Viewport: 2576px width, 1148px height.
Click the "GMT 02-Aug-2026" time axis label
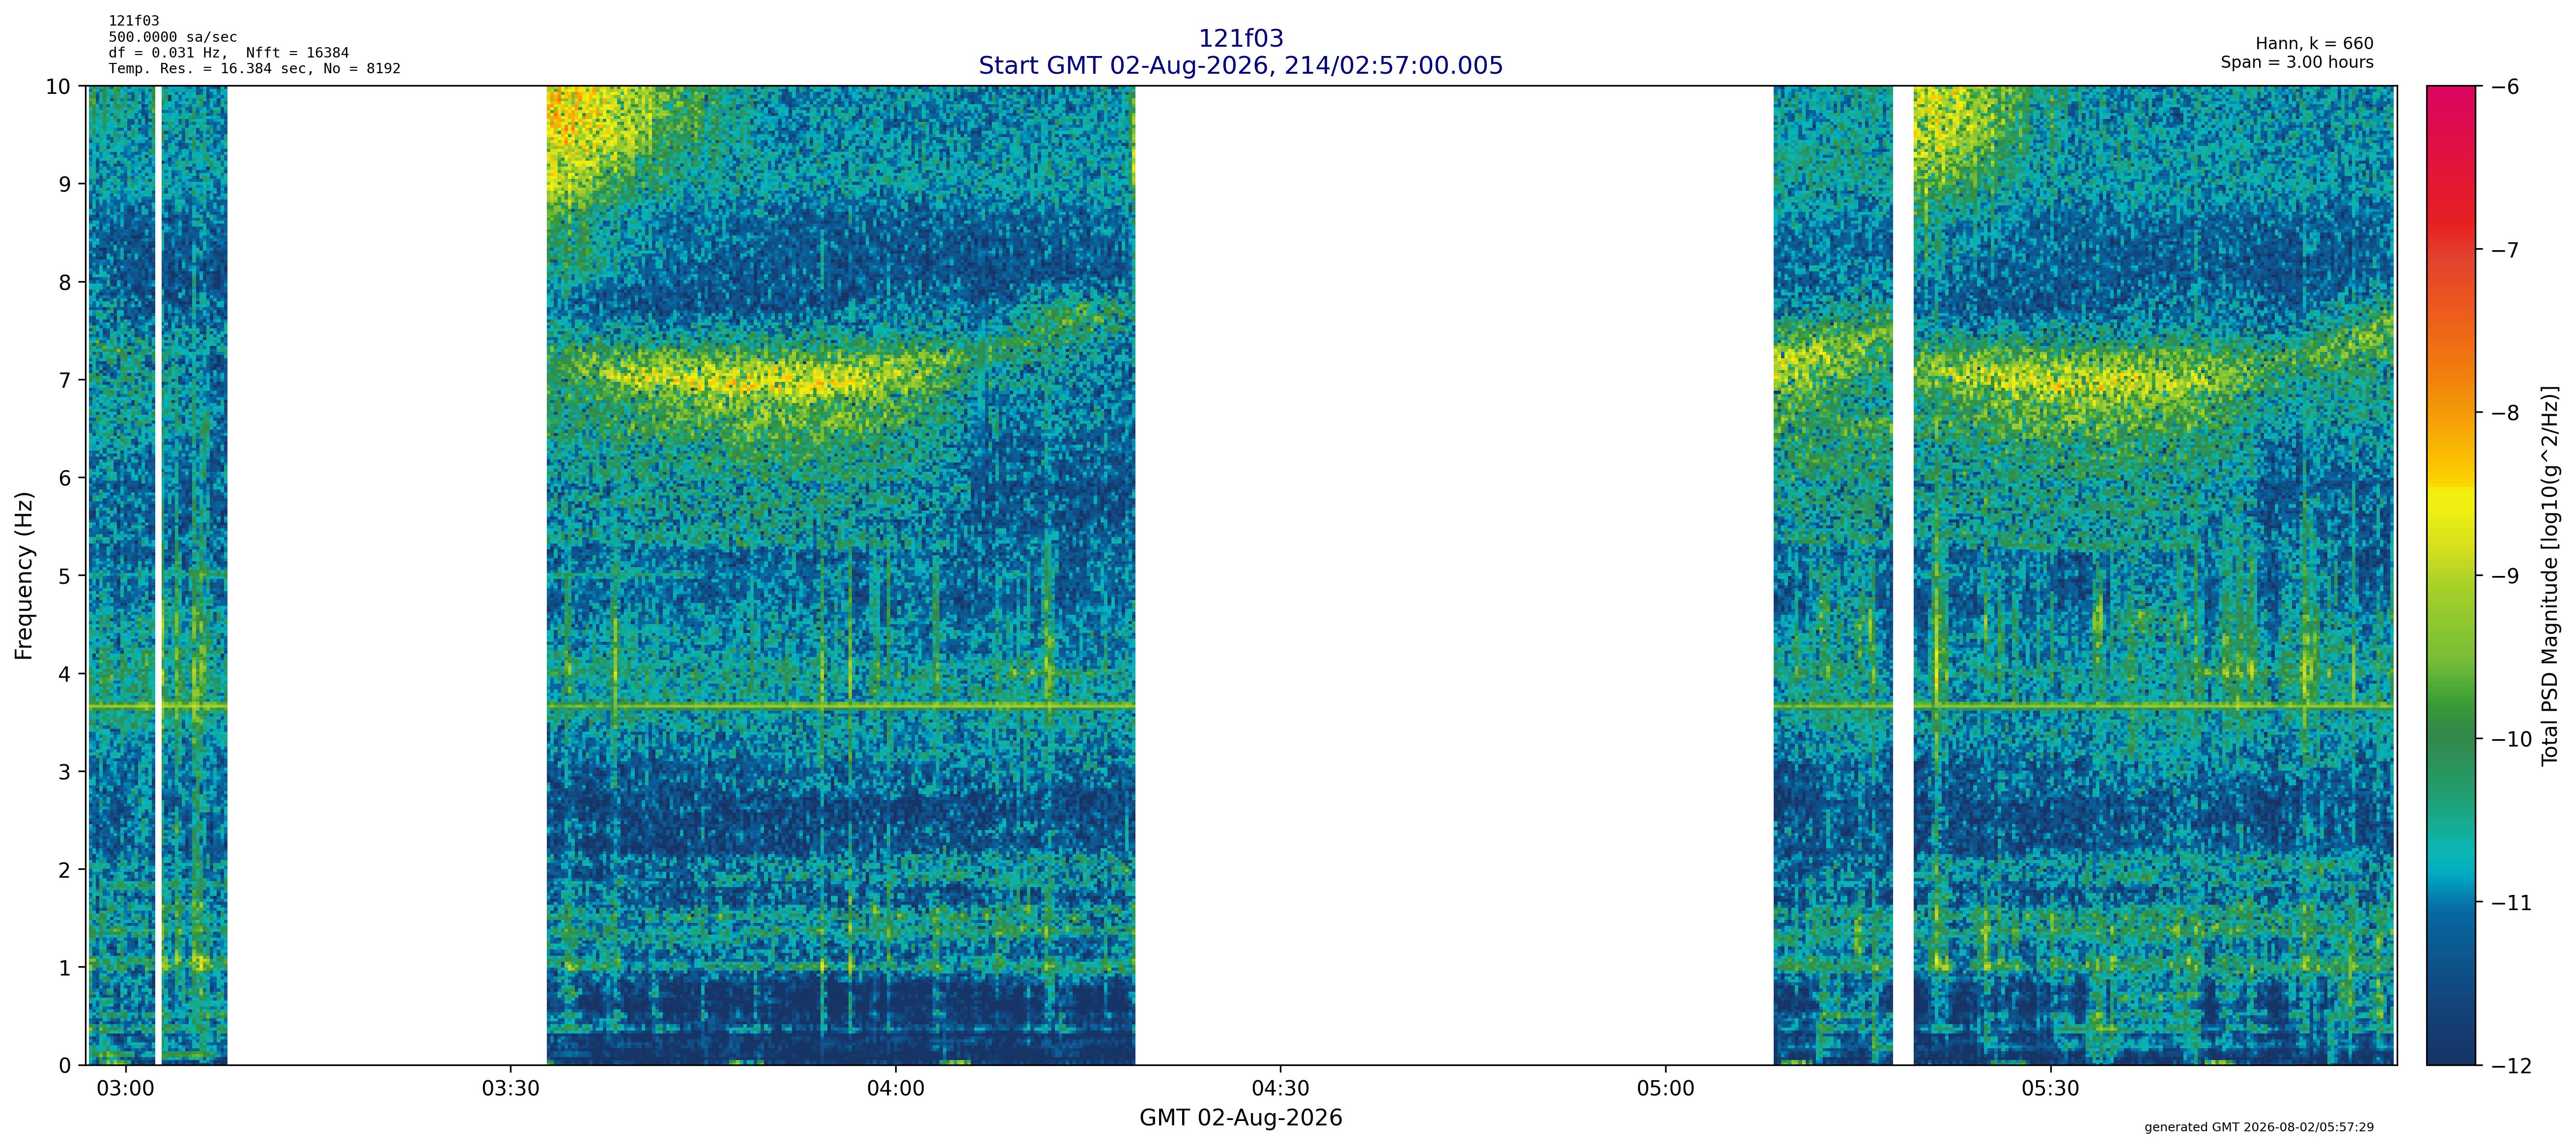tap(1240, 1118)
